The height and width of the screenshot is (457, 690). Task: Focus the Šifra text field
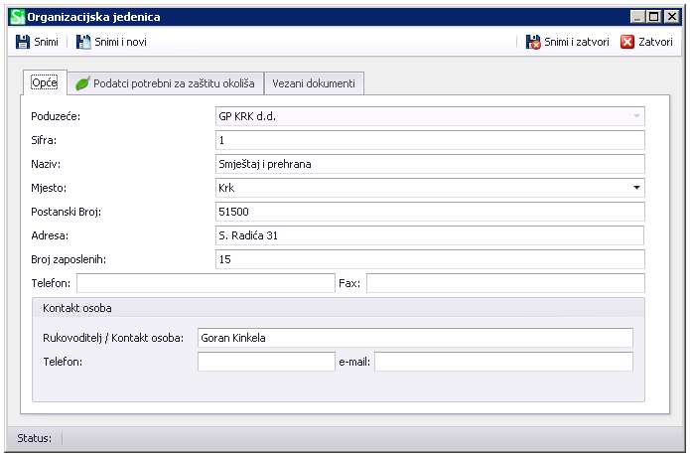pyautogui.click(x=429, y=139)
